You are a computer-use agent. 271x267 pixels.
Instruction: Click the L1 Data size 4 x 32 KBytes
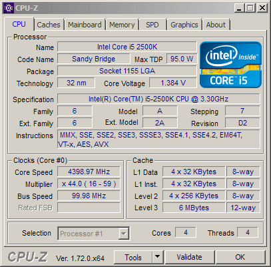point(194,172)
